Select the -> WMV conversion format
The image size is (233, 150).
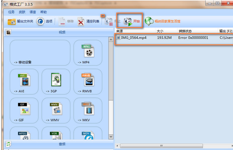(56, 110)
